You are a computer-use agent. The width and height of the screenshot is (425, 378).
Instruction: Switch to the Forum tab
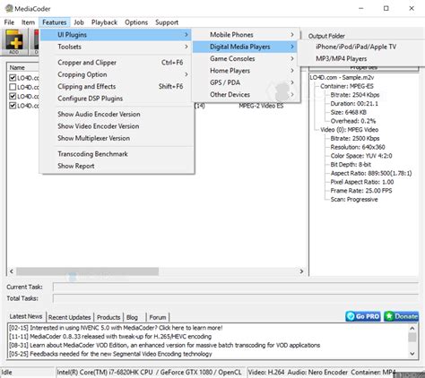(x=158, y=317)
